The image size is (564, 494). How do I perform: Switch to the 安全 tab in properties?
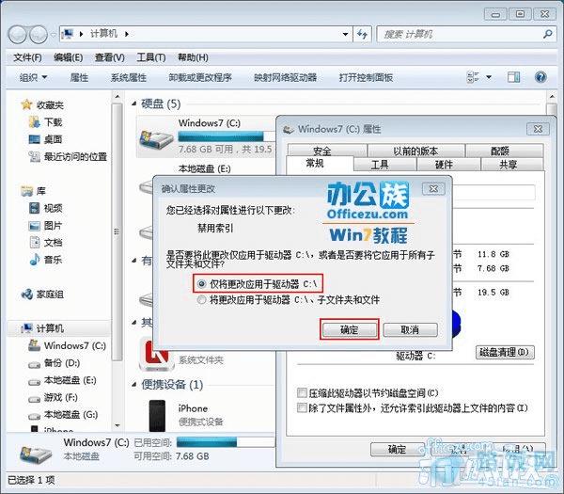(x=327, y=151)
